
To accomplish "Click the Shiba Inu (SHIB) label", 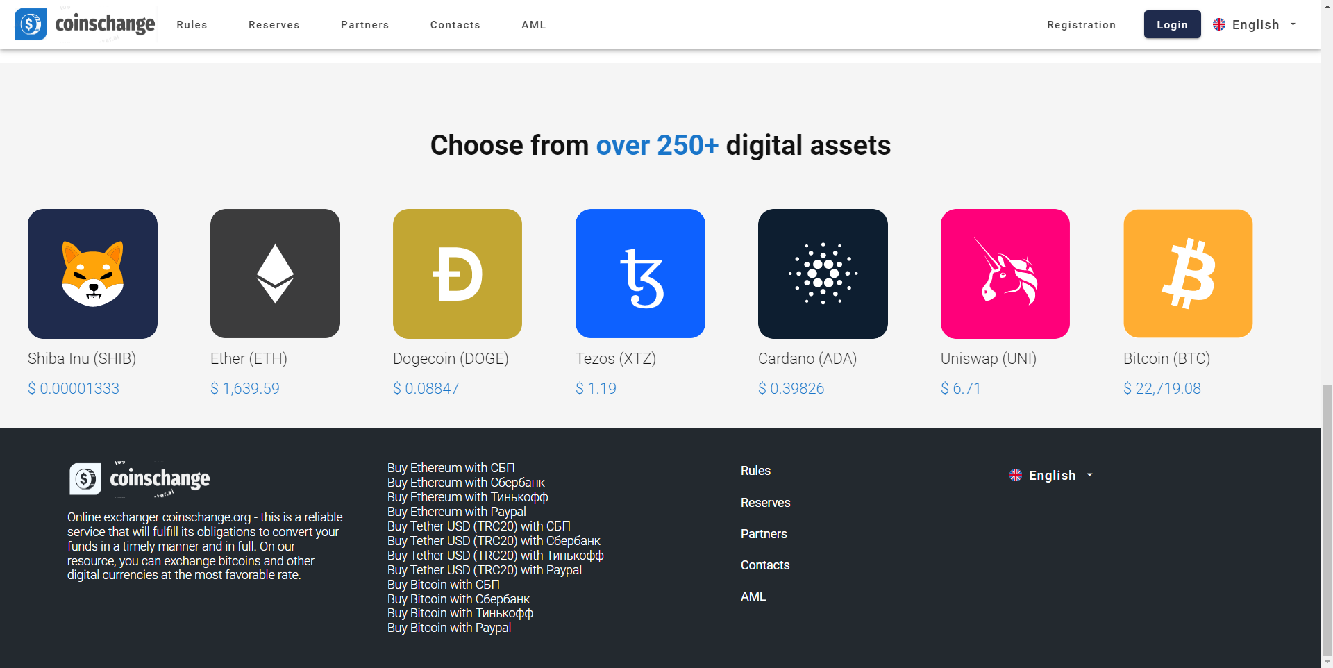I will [82, 359].
